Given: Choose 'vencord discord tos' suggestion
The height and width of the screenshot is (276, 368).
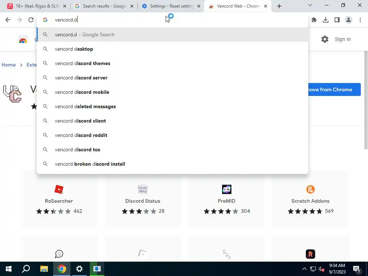Looking at the screenshot, I should pyautogui.click(x=172, y=149).
